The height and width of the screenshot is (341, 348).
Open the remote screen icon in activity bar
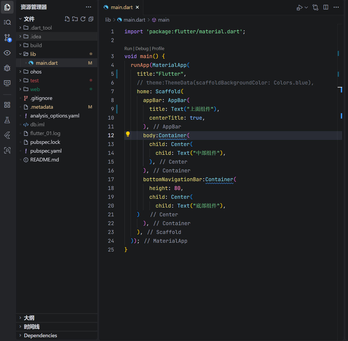tap(7, 83)
